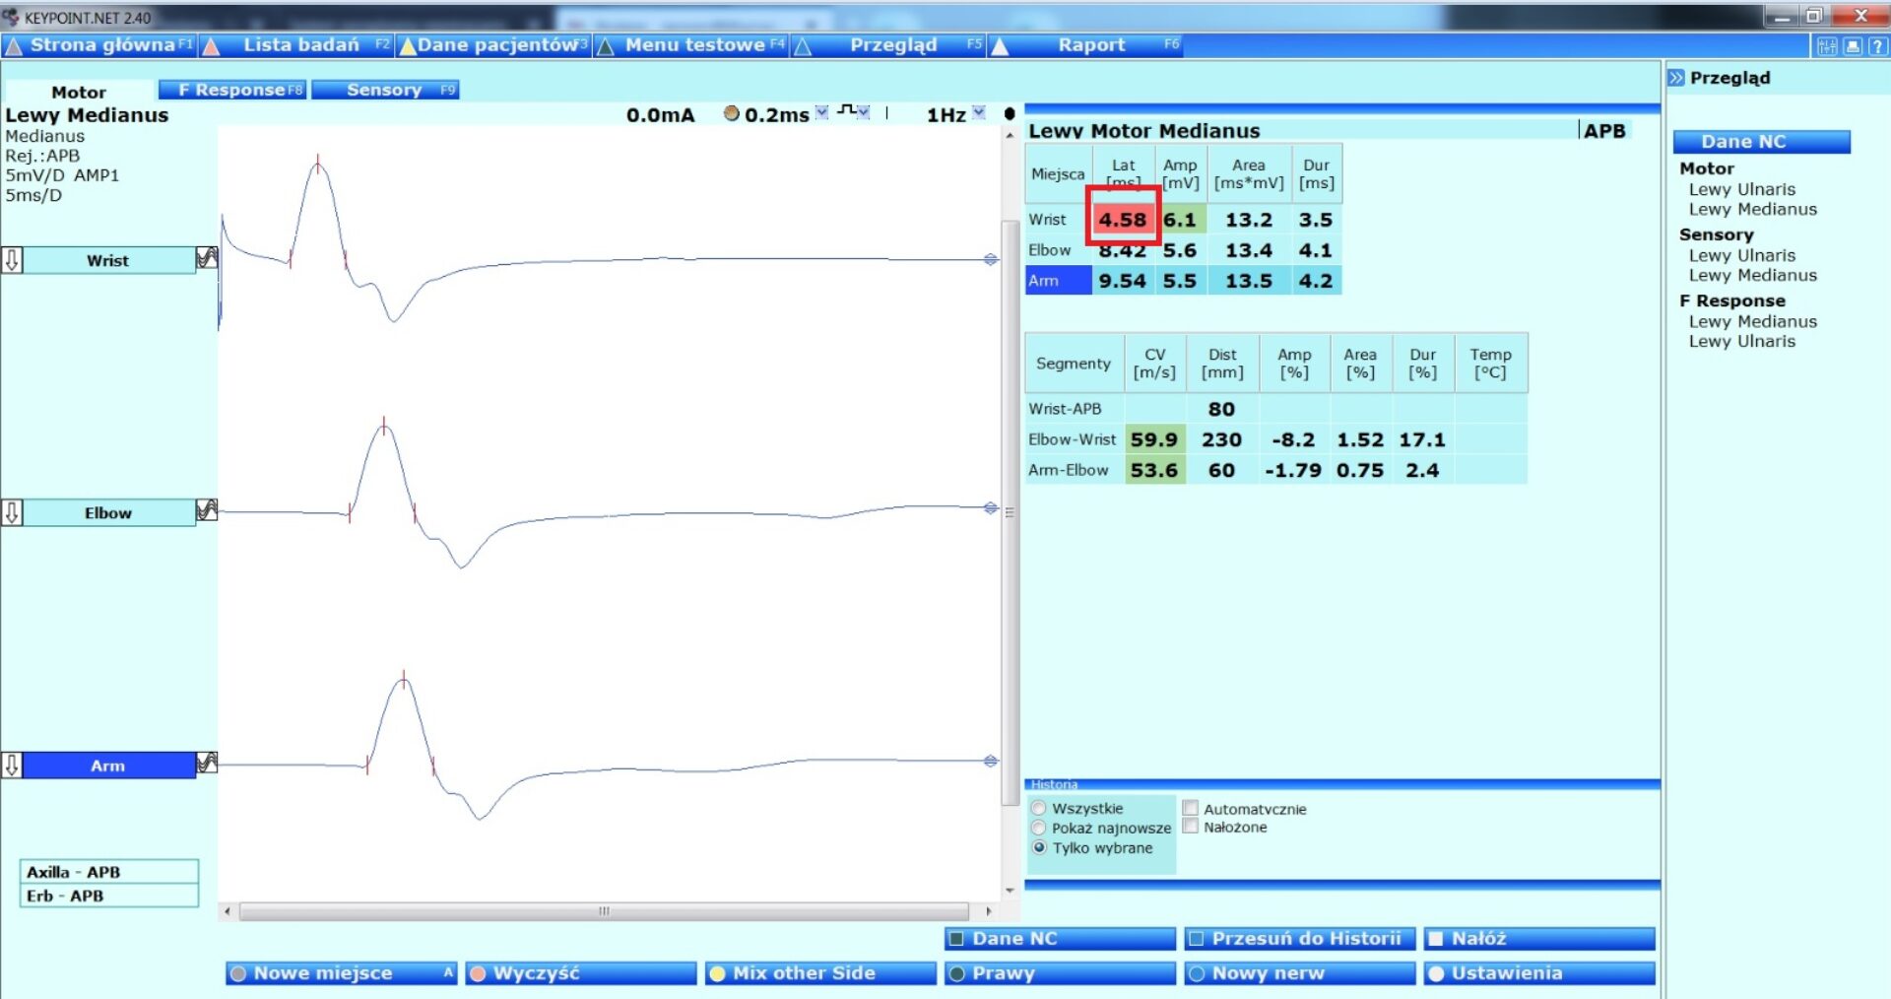
Task: Open help via question mark icon
Action: [1877, 46]
